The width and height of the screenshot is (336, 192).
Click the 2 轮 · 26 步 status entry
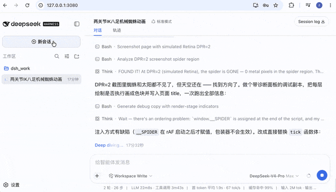(113, 188)
